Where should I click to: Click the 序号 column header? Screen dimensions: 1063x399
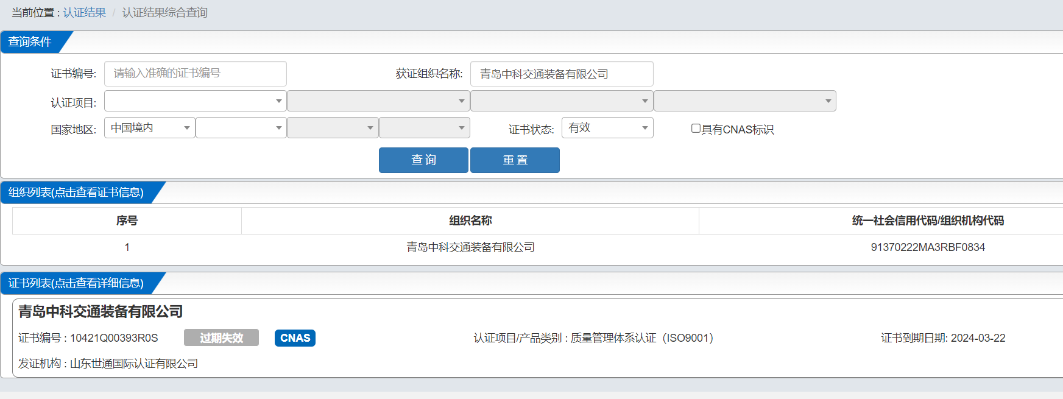pos(127,221)
